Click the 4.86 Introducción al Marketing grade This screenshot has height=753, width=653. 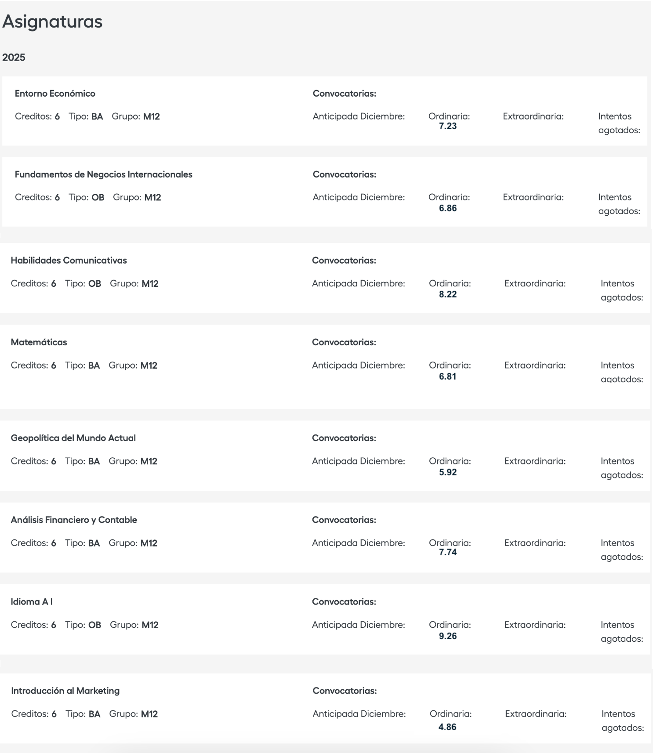pyautogui.click(x=447, y=727)
